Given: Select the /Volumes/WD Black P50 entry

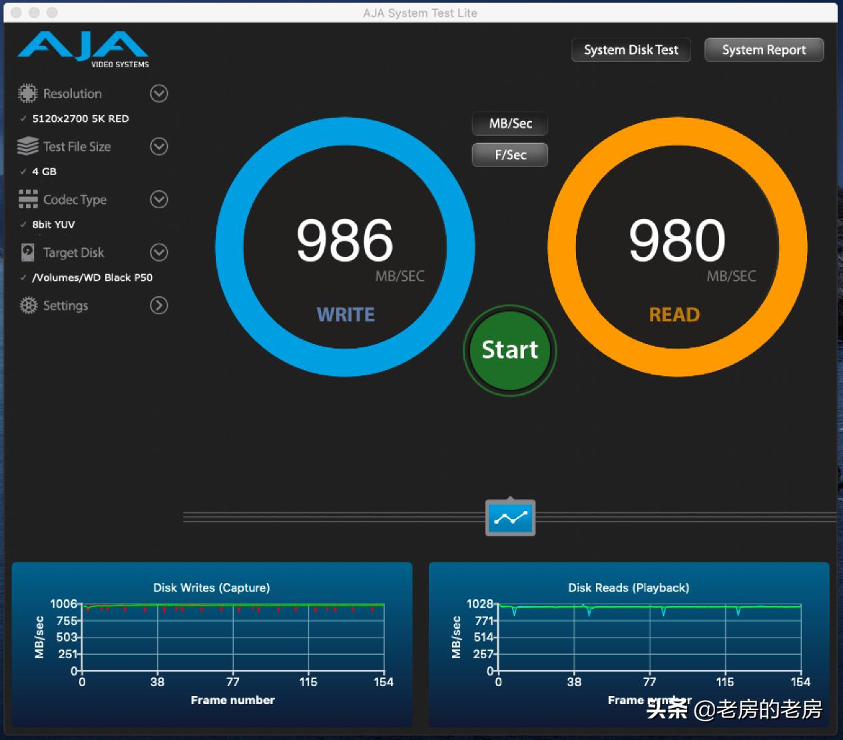Looking at the screenshot, I should 93,277.
